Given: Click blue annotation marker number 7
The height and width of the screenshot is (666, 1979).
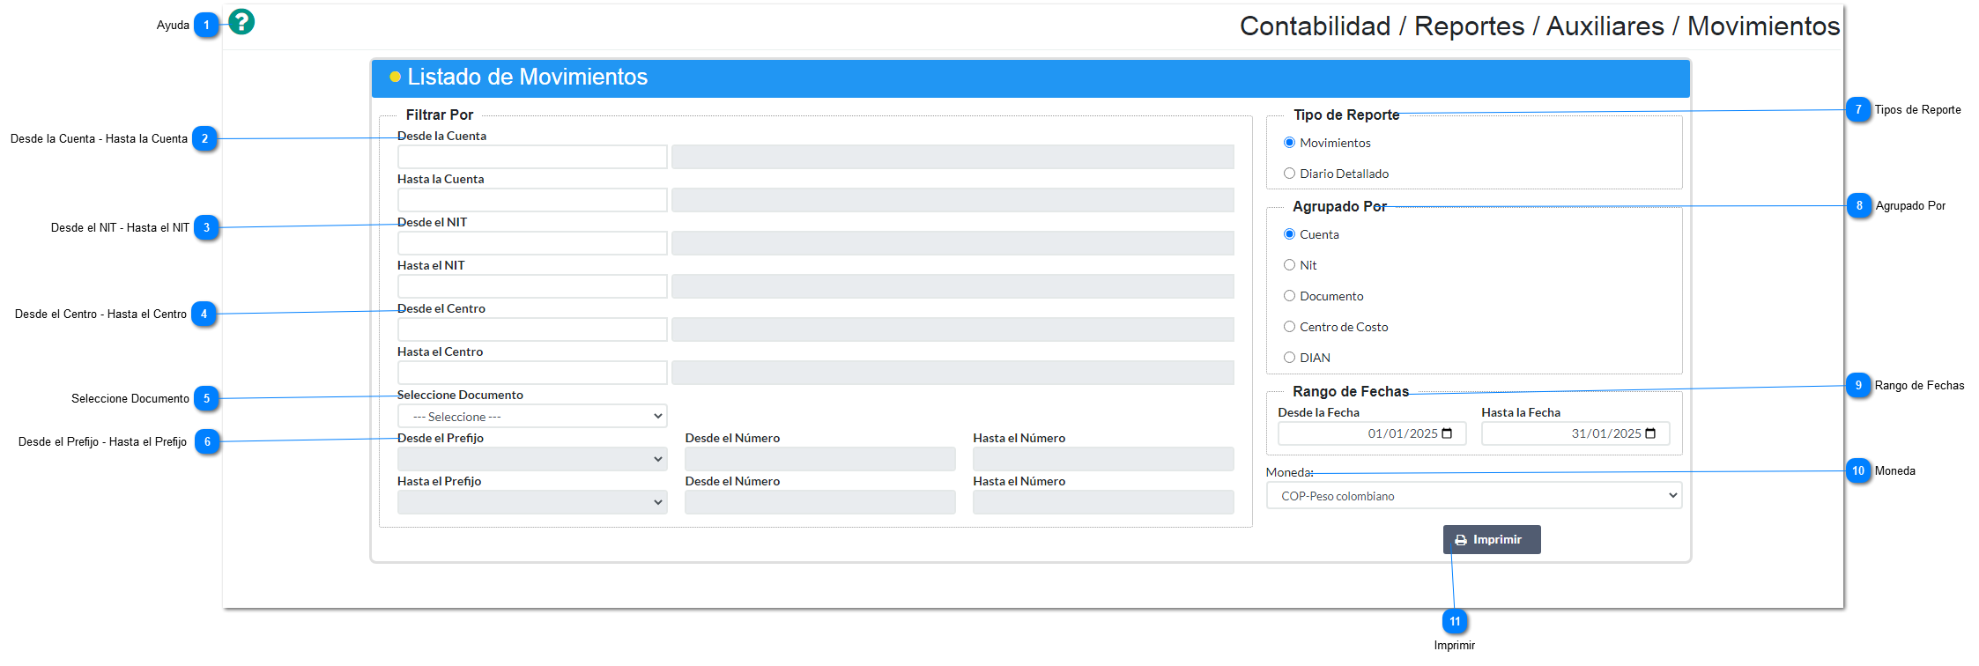Looking at the screenshot, I should 1858,110.
